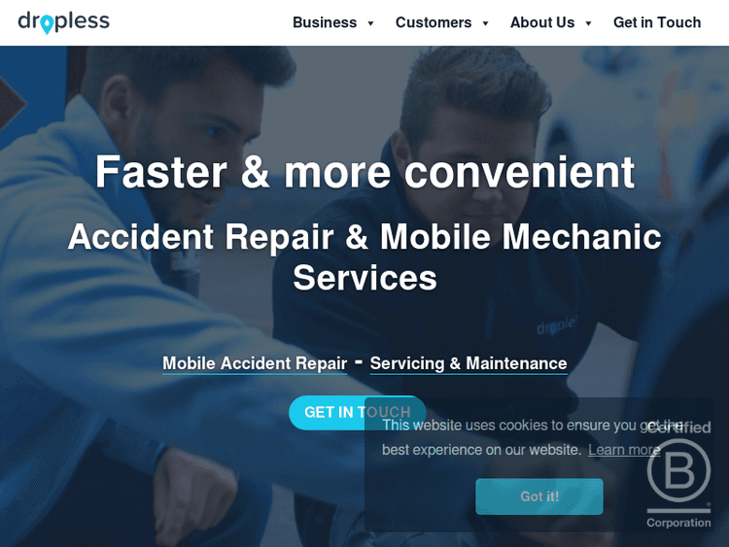The height and width of the screenshot is (547, 729).
Task: Go to Get in Touch in navigation
Action: coord(657,22)
